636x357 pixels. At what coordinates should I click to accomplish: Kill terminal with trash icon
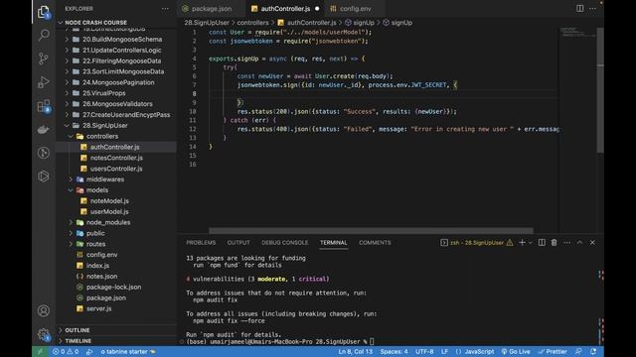(555, 242)
